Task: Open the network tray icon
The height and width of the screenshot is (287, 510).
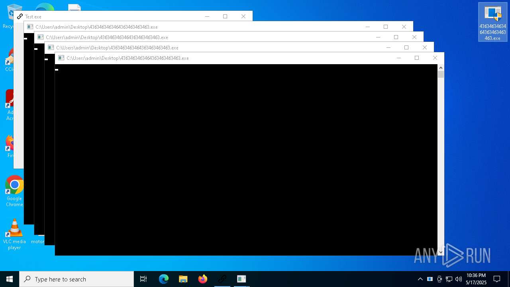Action: click(x=449, y=279)
